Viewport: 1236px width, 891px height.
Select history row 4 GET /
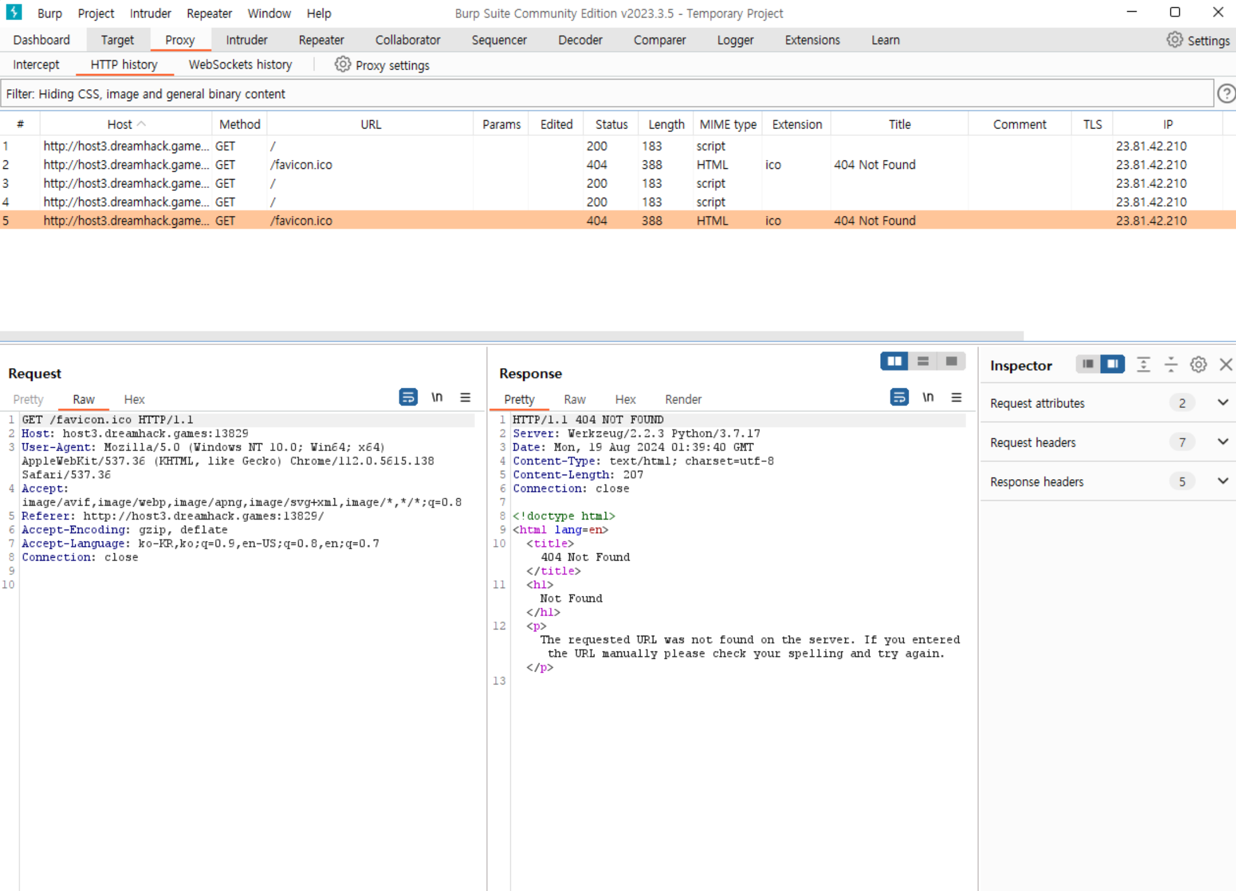(x=617, y=201)
